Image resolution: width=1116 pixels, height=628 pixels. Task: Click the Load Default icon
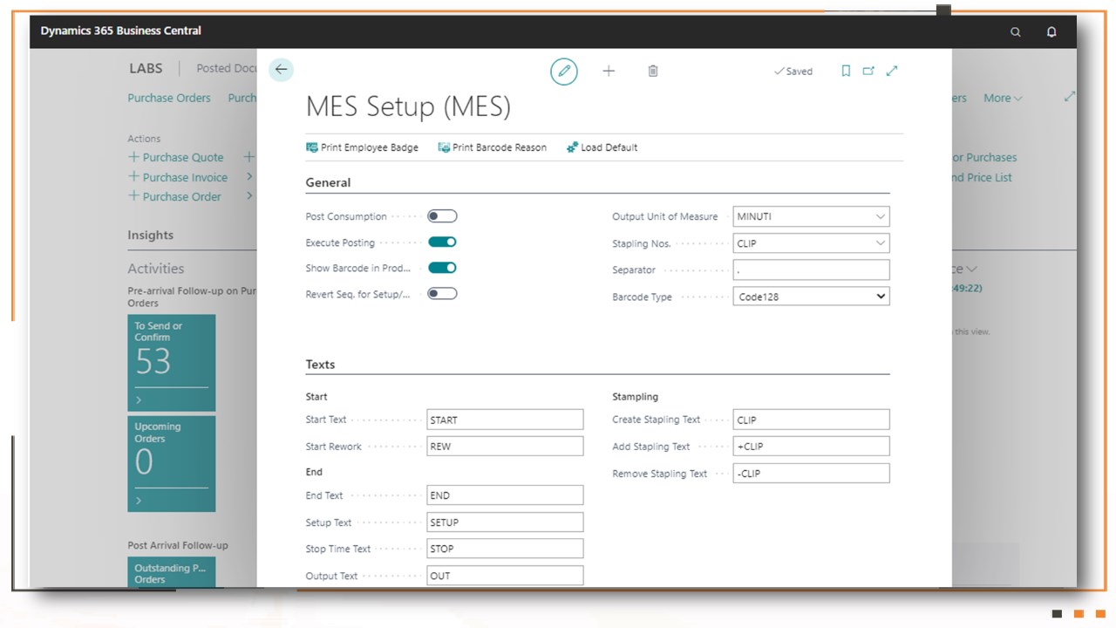(x=572, y=147)
